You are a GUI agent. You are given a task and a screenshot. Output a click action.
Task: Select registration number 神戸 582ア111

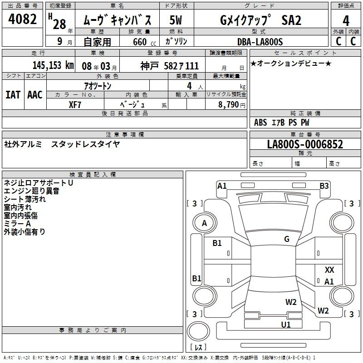169,66
